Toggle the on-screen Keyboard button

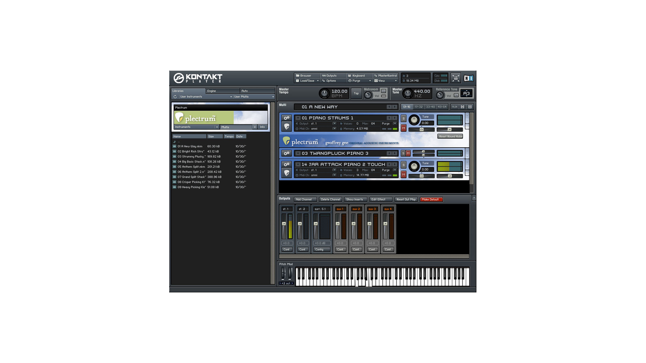[359, 75]
